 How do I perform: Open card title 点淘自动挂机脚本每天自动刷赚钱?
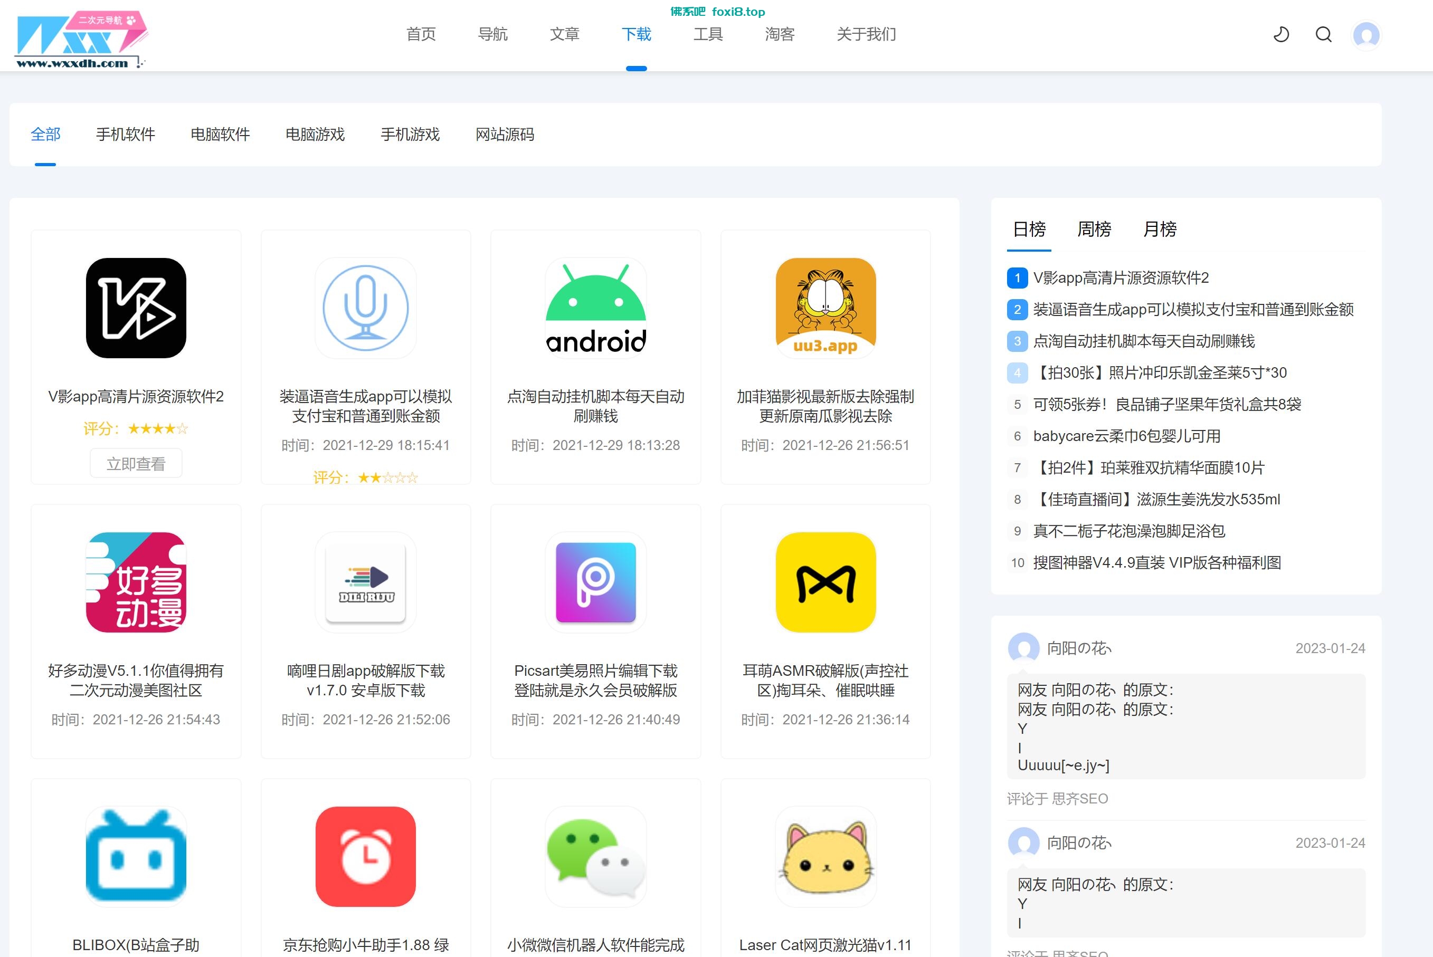point(596,406)
